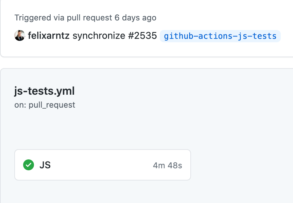293x203 pixels.
Task: Select the avatar next to felixarntz
Action: (19, 35)
